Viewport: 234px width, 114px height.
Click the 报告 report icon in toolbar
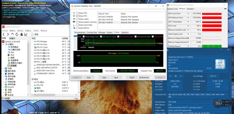coord(32,34)
